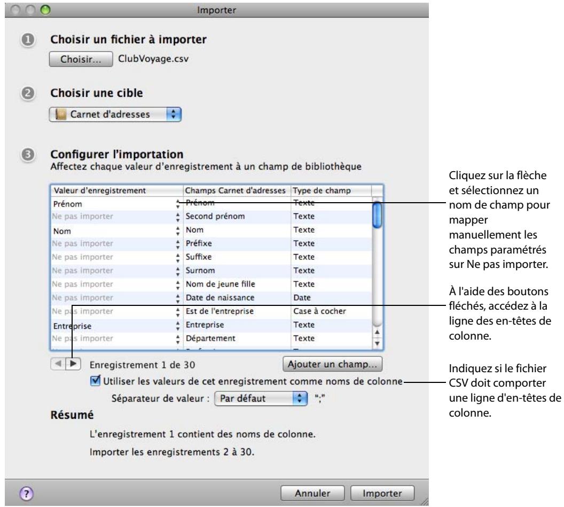Screen dimensions: 564x507
Task: Click the Importer button at bottom
Action: pyautogui.click(x=382, y=493)
